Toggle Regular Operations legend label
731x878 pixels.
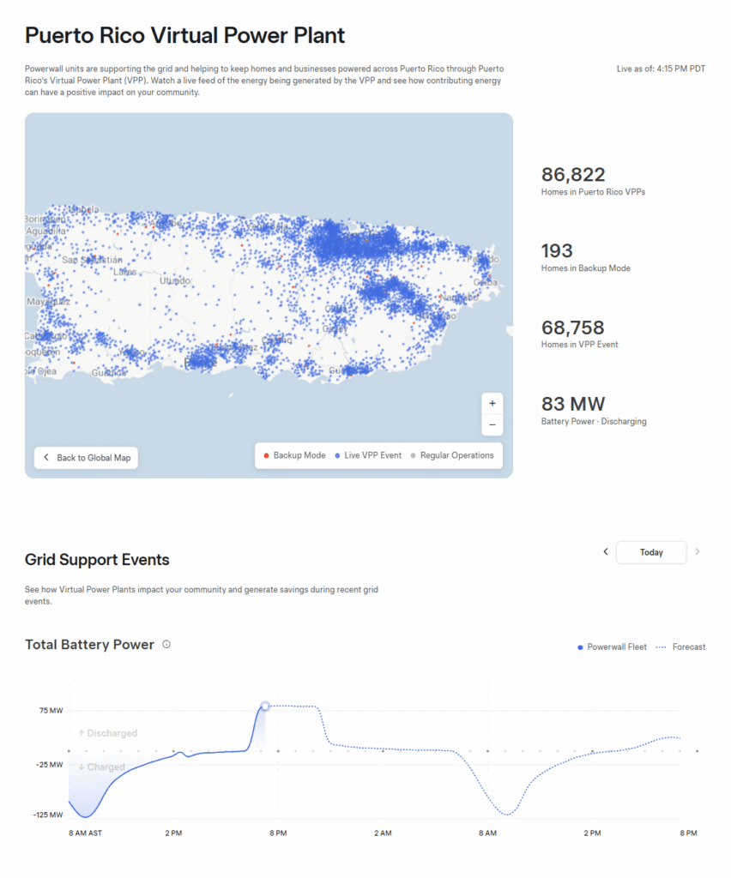click(x=457, y=455)
